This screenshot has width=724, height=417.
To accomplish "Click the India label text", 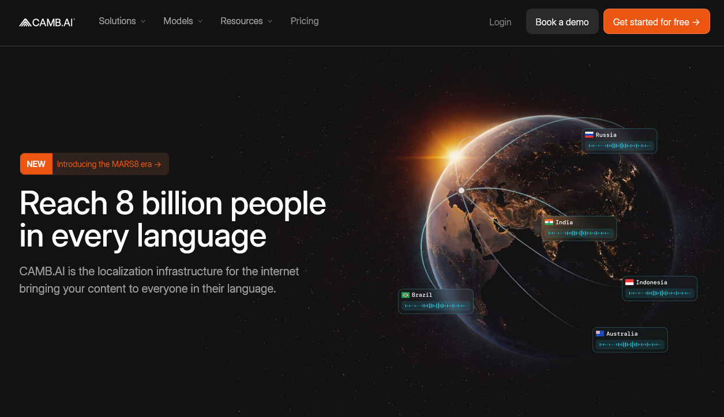I will [564, 222].
